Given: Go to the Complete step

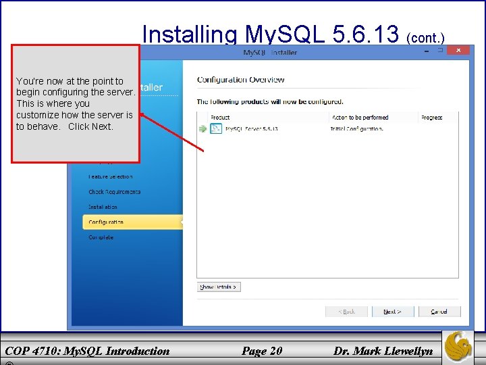Looking at the screenshot, I should (101, 237).
